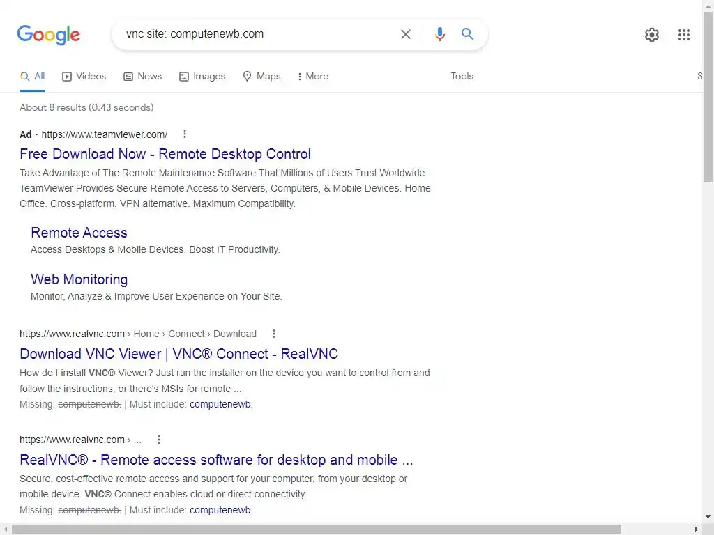Open the Web Monitoring sitelink

coord(79,279)
